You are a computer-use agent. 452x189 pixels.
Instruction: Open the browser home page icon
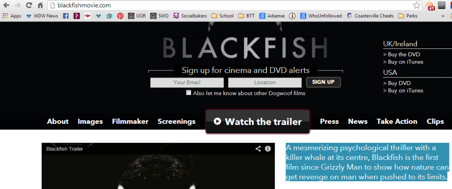click(40, 5)
